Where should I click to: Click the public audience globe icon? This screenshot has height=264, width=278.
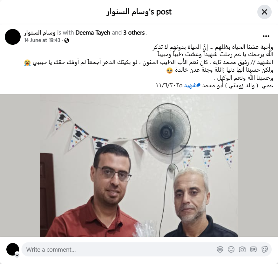click(67, 41)
